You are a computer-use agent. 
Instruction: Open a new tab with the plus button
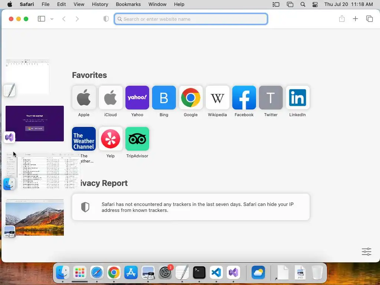[x=355, y=19]
